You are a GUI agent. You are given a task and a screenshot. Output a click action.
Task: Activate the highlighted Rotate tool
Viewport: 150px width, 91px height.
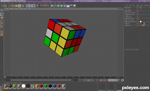pyautogui.click(x=19, y=6)
